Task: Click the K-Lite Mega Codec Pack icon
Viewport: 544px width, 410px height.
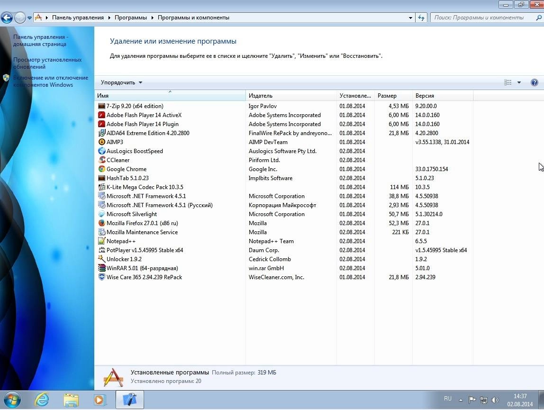Action: 102,187
